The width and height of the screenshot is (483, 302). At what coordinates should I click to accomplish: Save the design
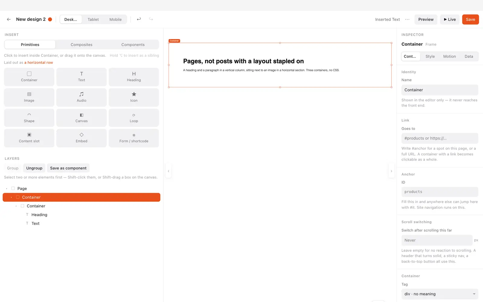(x=470, y=19)
